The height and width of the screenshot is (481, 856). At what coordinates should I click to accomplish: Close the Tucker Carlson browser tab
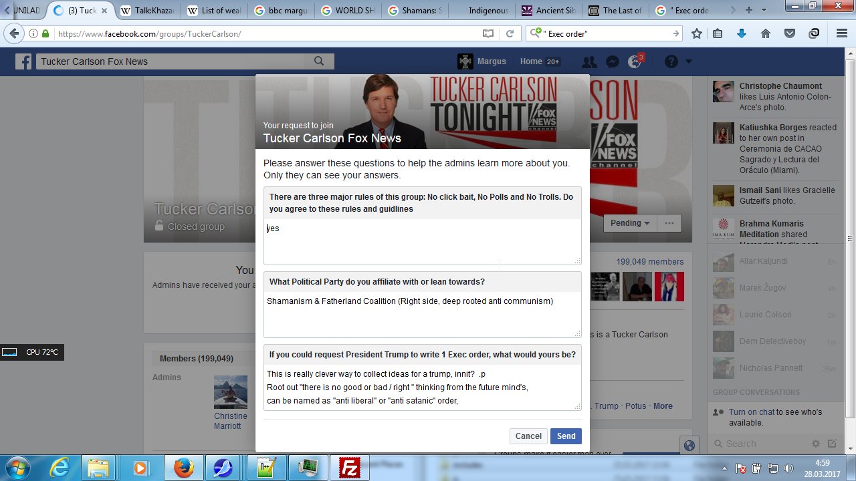pos(104,11)
